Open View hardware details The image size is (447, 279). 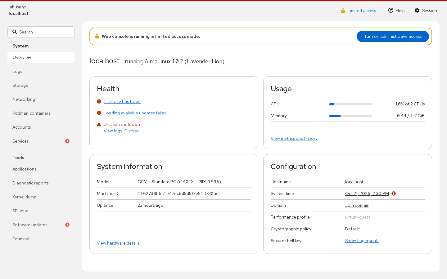118,243
